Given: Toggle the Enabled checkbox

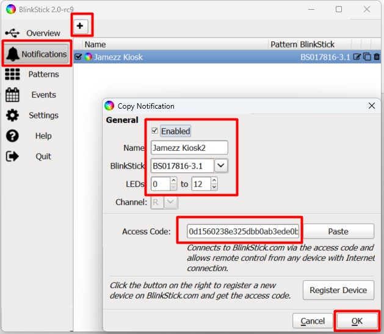Looking at the screenshot, I should tap(154, 131).
